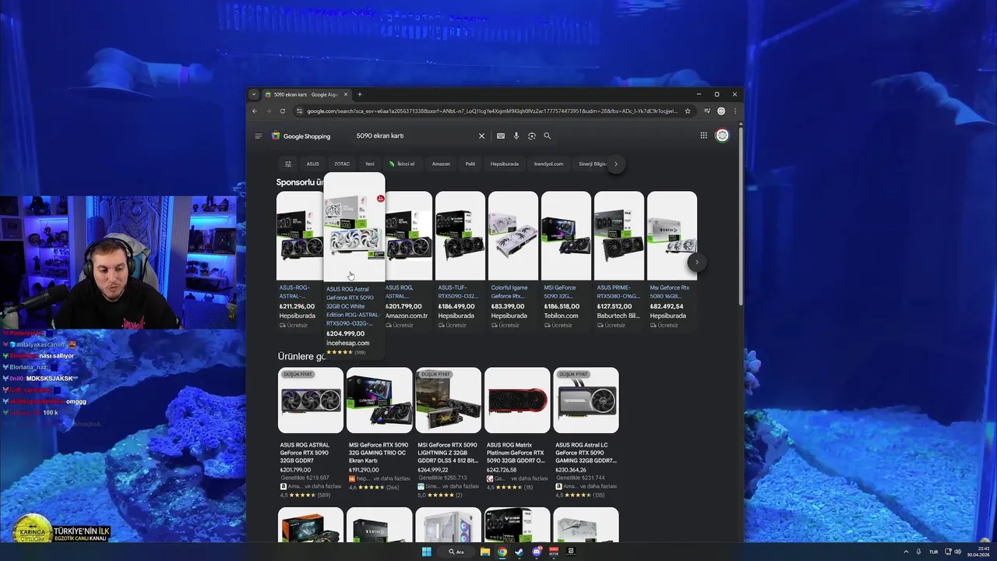Image resolution: width=997 pixels, height=561 pixels.
Task: Open ASUS PRIME RTX5080 Baburtech listing
Action: pos(618,260)
